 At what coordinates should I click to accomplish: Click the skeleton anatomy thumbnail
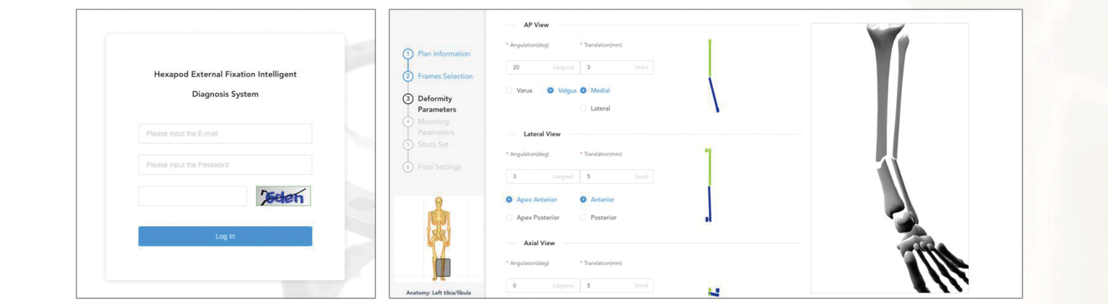click(x=439, y=239)
